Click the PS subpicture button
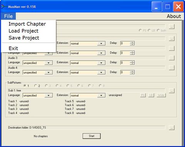The image size is (185, 147). (x=143, y=95)
